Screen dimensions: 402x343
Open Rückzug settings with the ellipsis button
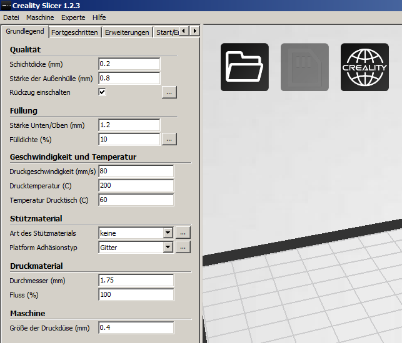click(169, 92)
